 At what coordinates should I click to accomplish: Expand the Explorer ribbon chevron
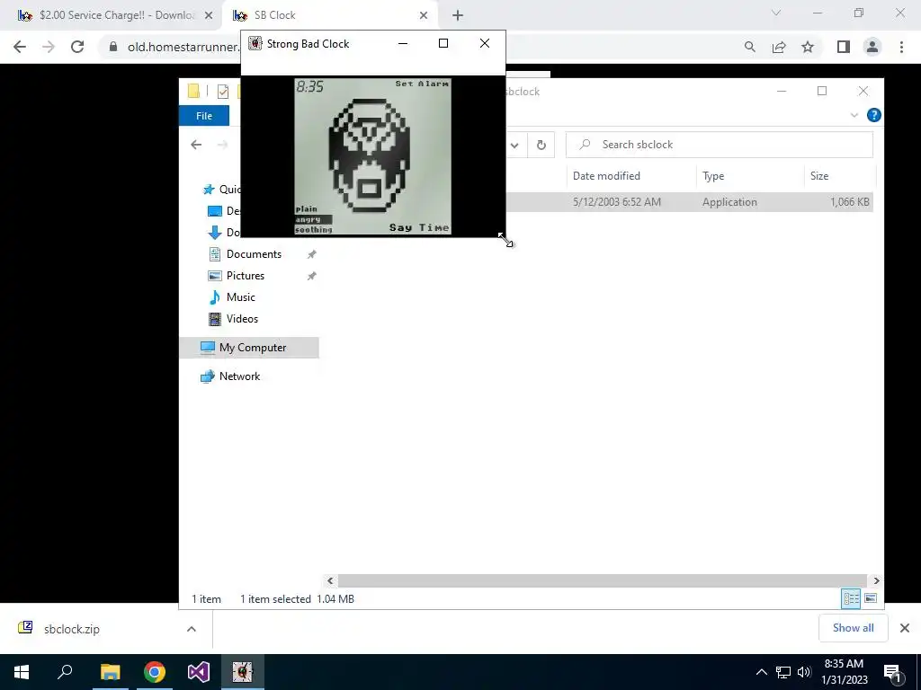click(854, 115)
